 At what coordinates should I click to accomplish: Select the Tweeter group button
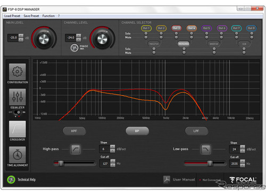(x=154, y=44)
